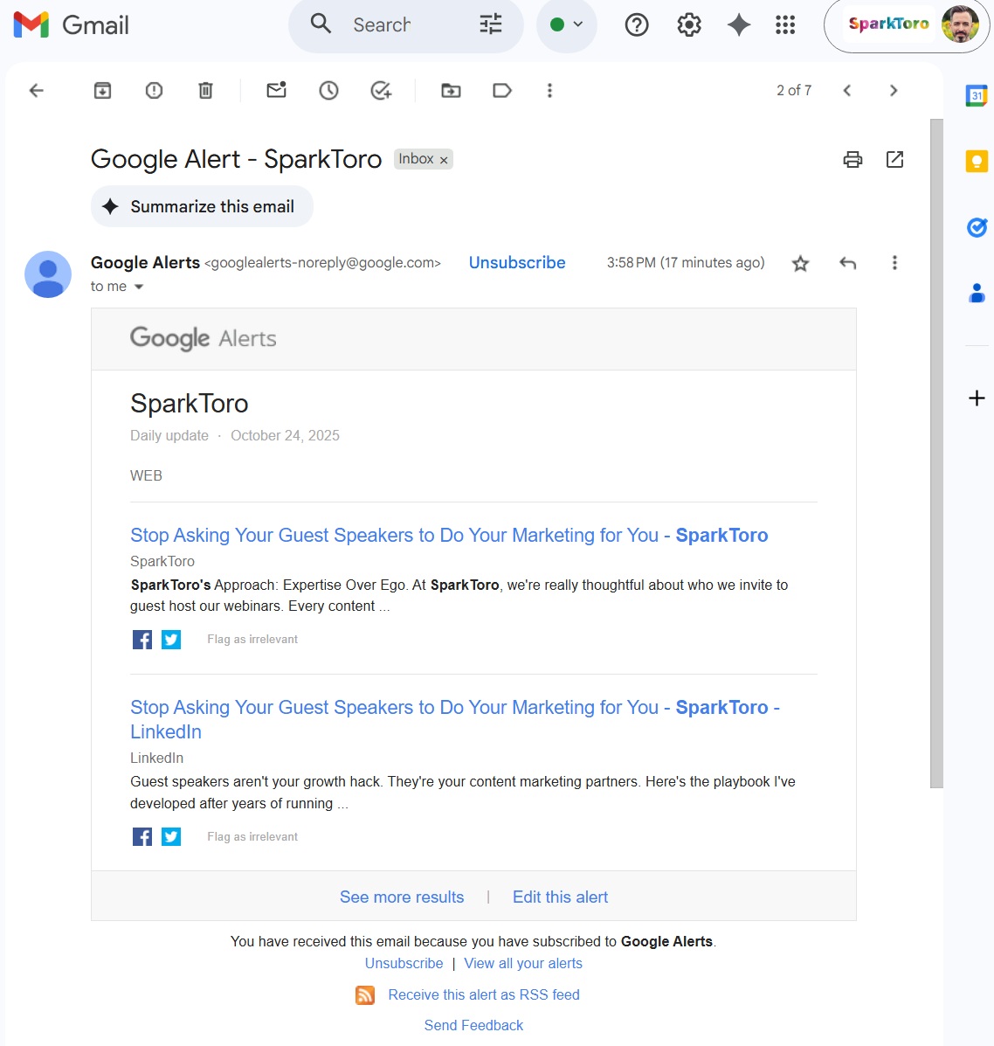Go to the older email with the right chevron
Viewport: 994px width, 1046px height.
tap(894, 90)
